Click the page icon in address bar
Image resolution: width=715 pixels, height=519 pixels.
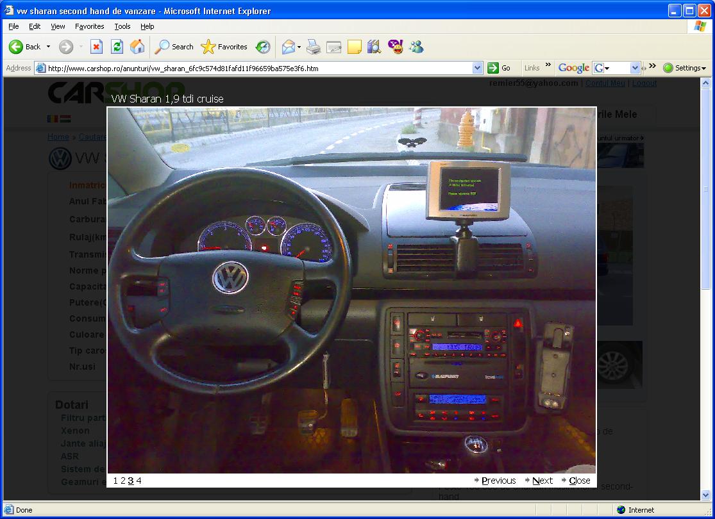click(40, 69)
